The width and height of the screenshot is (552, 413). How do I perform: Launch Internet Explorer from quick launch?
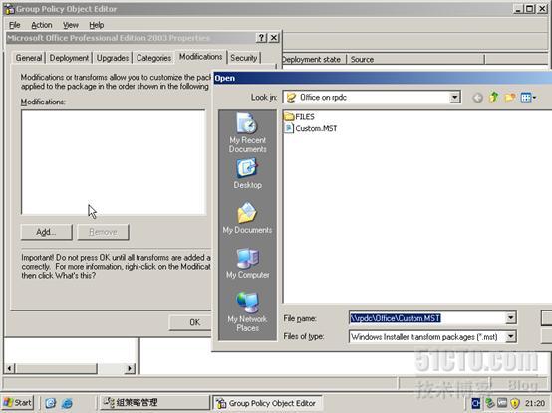click(67, 403)
